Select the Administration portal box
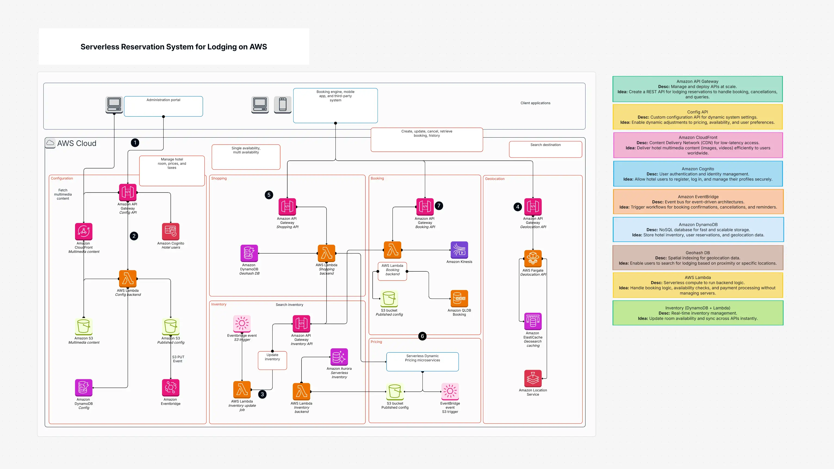This screenshot has height=469, width=834. pos(163,106)
